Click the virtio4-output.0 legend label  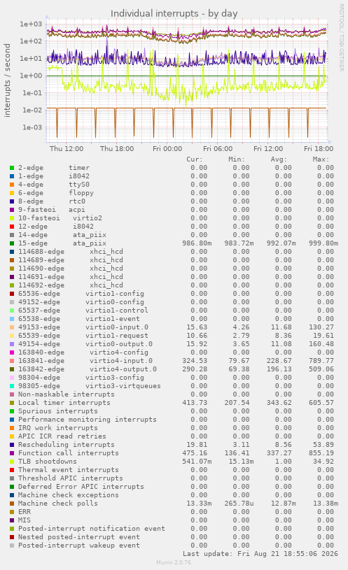[x=123, y=369]
